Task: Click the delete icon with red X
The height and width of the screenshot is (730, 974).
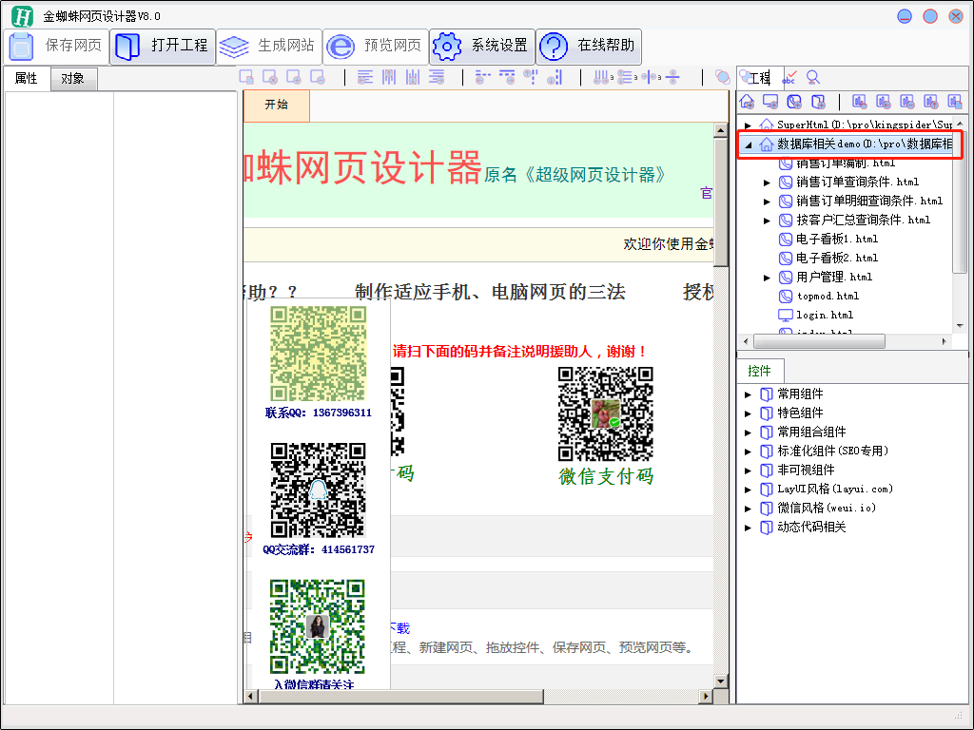Action: click(x=270, y=77)
